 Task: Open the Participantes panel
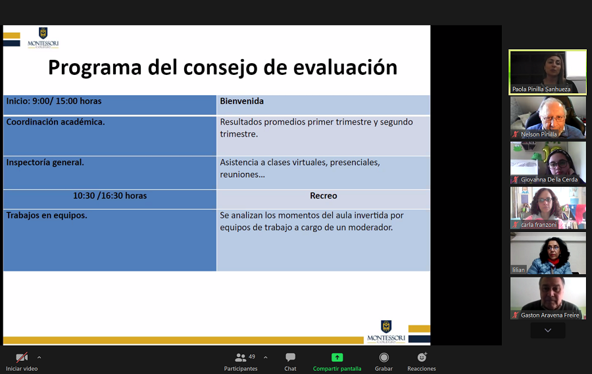241,362
